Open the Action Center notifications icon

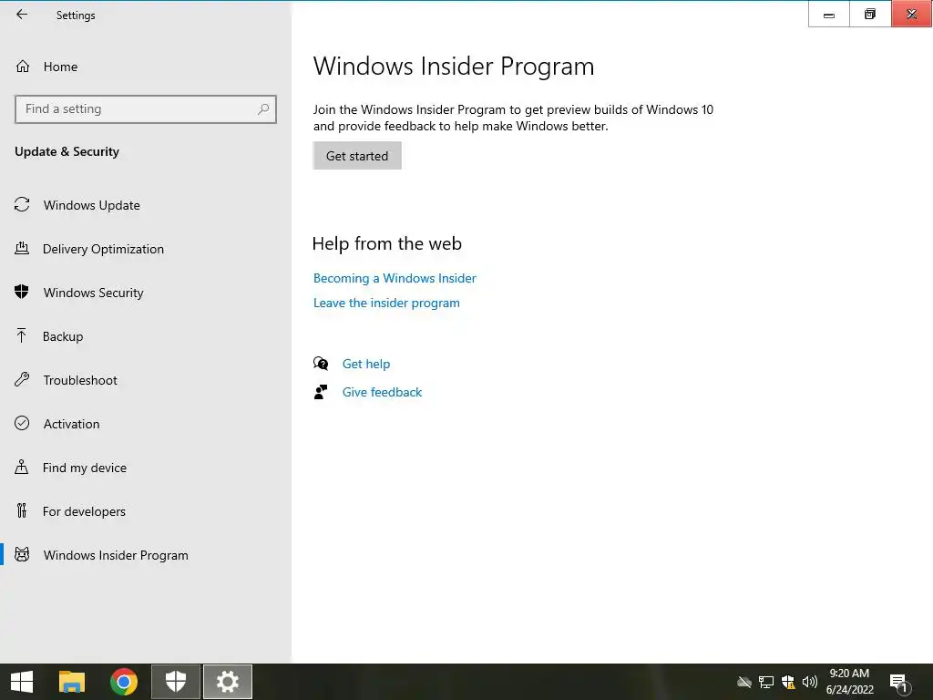[899, 683]
